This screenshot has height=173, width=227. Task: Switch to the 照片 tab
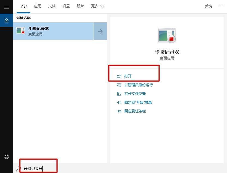80,6
